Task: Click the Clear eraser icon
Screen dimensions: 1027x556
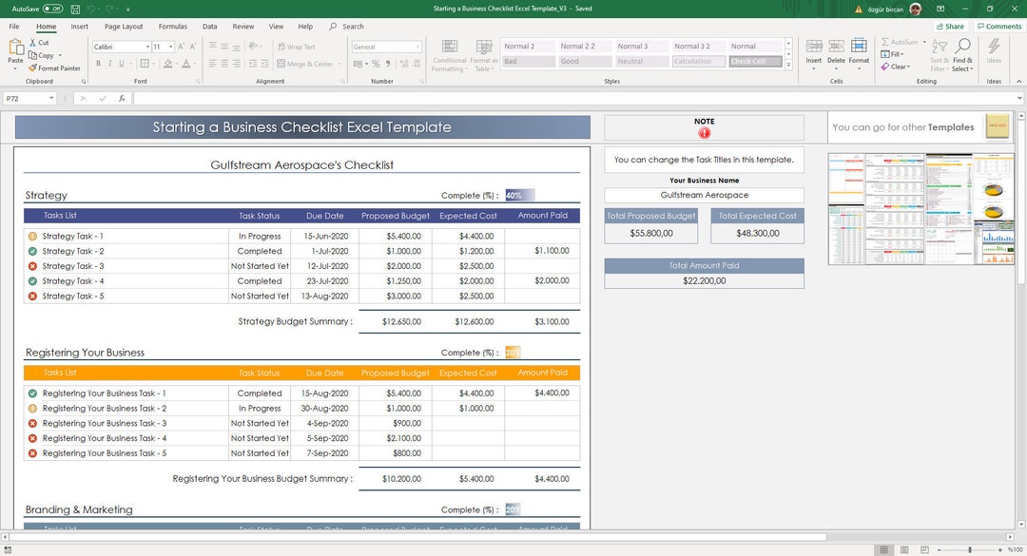Action: click(885, 67)
